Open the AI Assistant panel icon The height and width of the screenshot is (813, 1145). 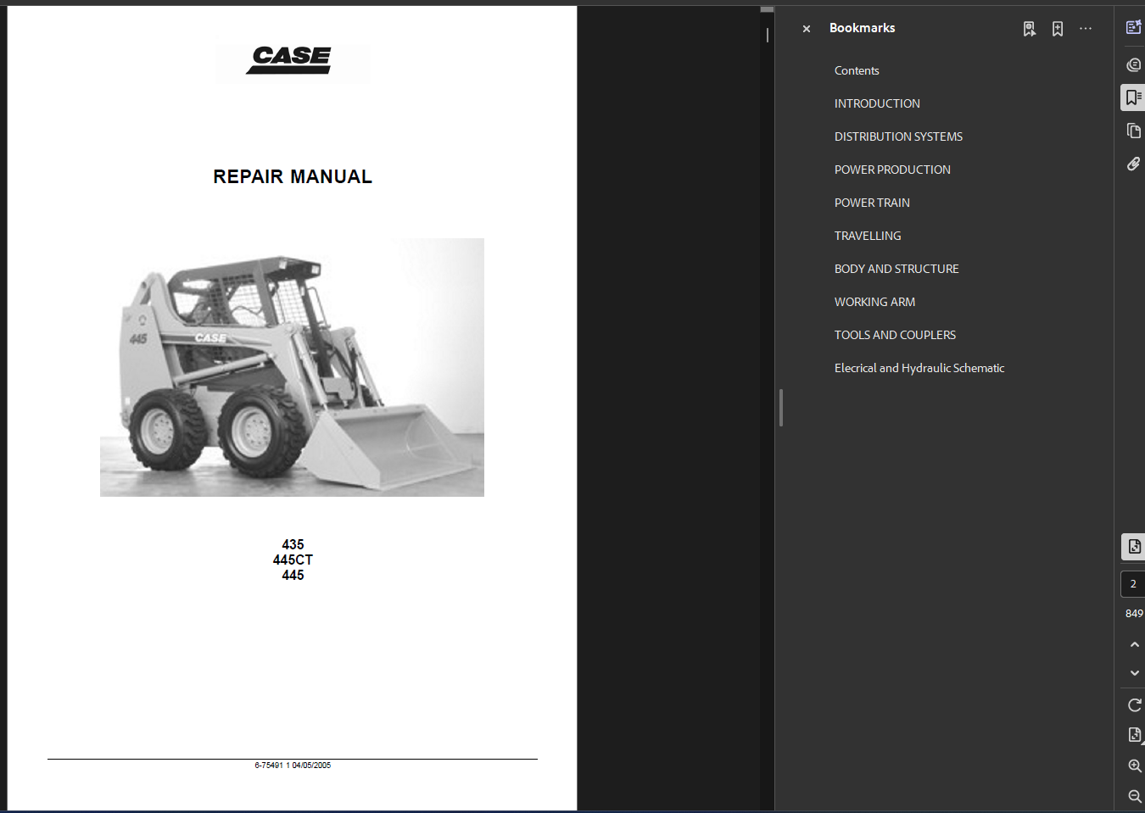[x=1134, y=27]
